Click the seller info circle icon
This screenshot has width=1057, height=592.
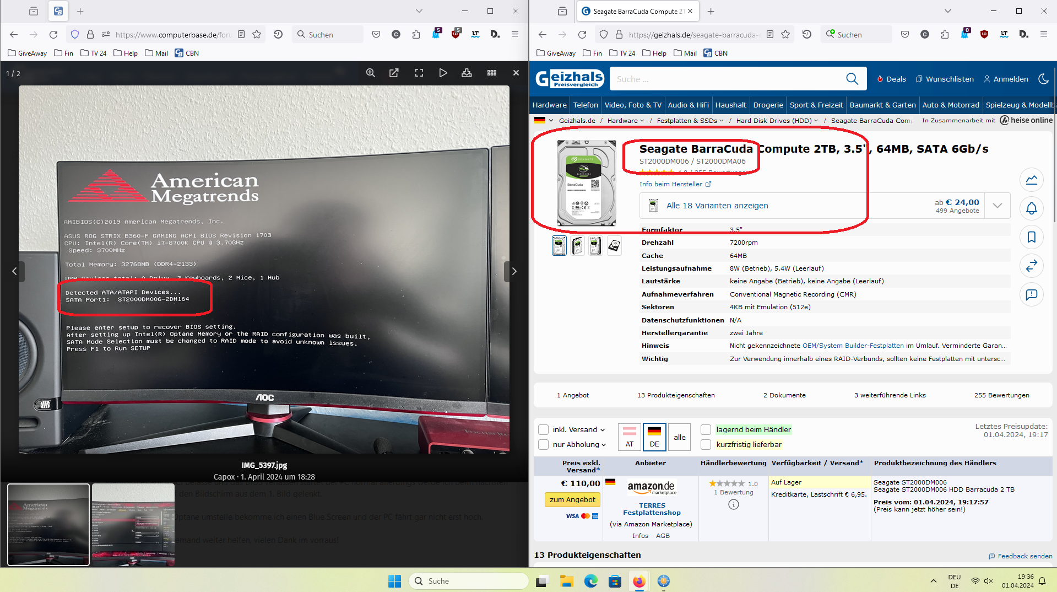[733, 504]
